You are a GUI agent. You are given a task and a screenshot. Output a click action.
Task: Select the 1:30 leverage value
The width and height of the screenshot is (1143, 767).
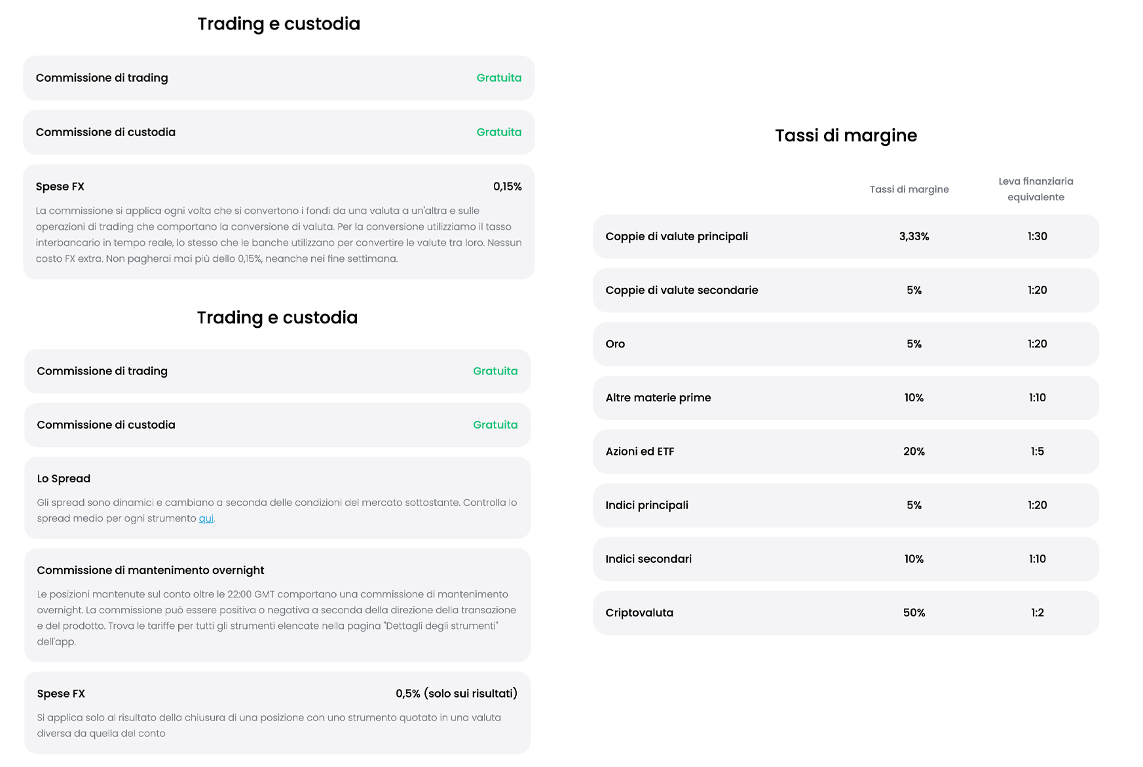[1037, 236]
